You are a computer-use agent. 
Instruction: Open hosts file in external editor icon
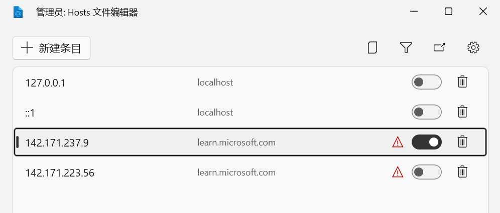(x=439, y=47)
